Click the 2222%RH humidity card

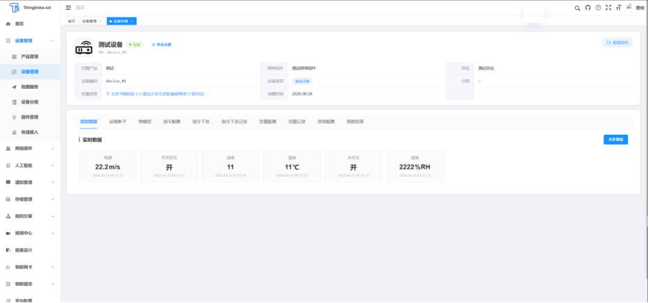[x=415, y=166]
